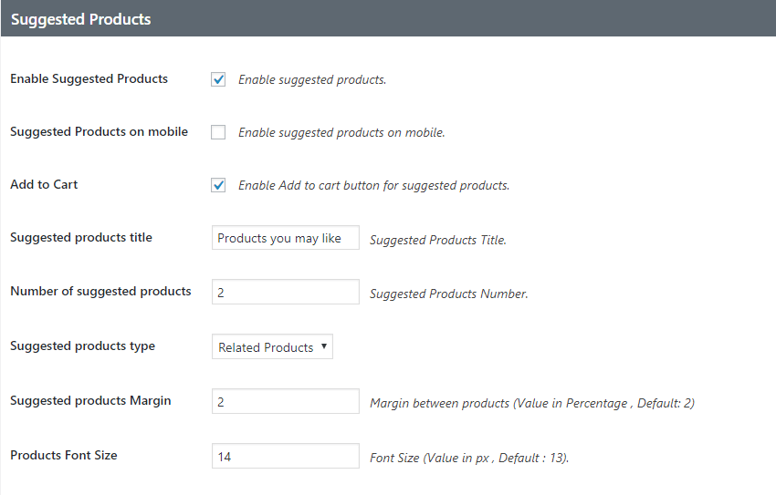
Task: Click the Suggested products title text field
Action: click(285, 238)
